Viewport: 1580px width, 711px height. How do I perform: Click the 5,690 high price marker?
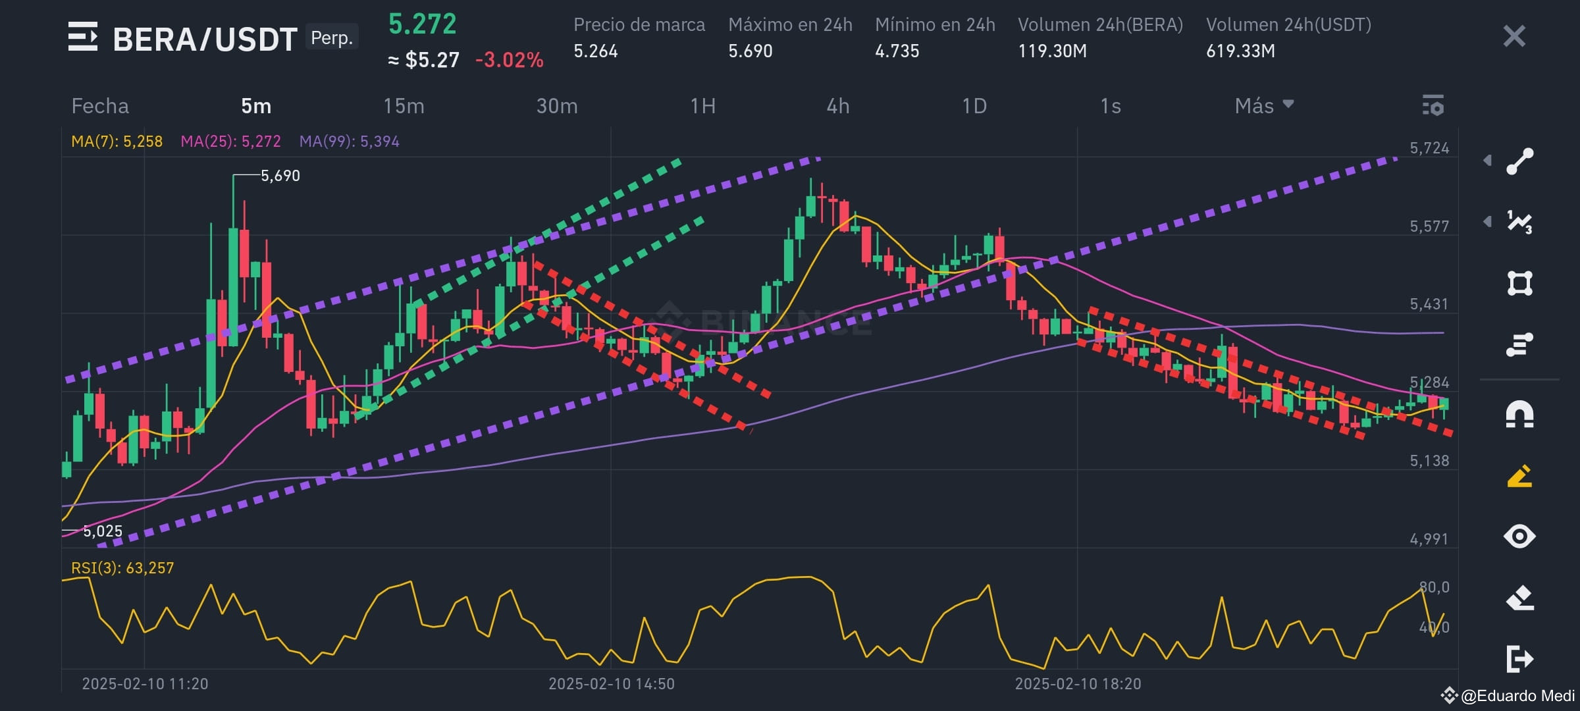[x=280, y=176]
